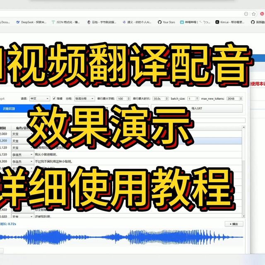265x265 pixels.
Task: Open the 豆包 bookmark
Action: pyautogui.click(x=102, y=22)
